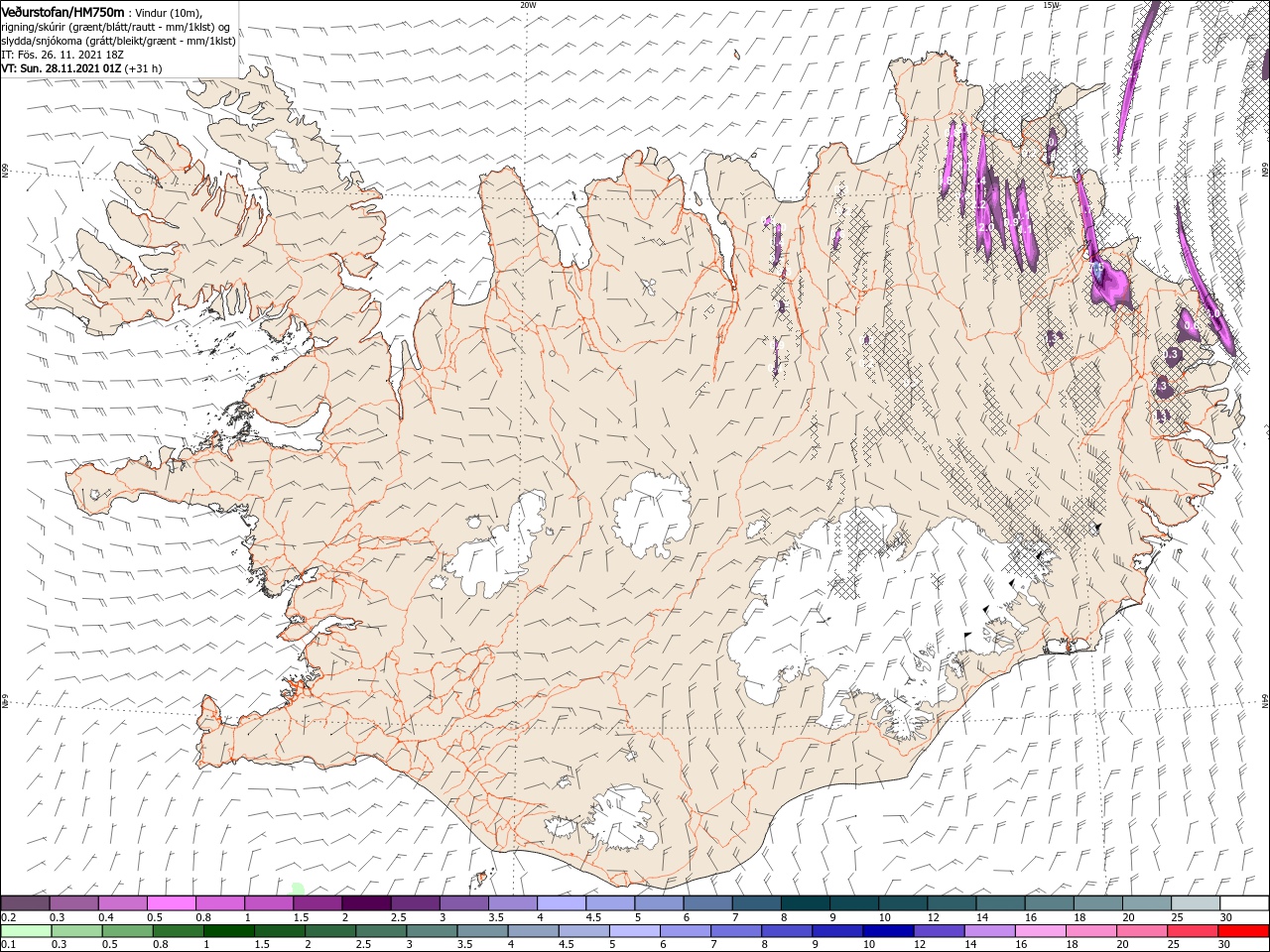Choose the bottom-row swatch labeled 6
1270x952 pixels.
coord(685,931)
